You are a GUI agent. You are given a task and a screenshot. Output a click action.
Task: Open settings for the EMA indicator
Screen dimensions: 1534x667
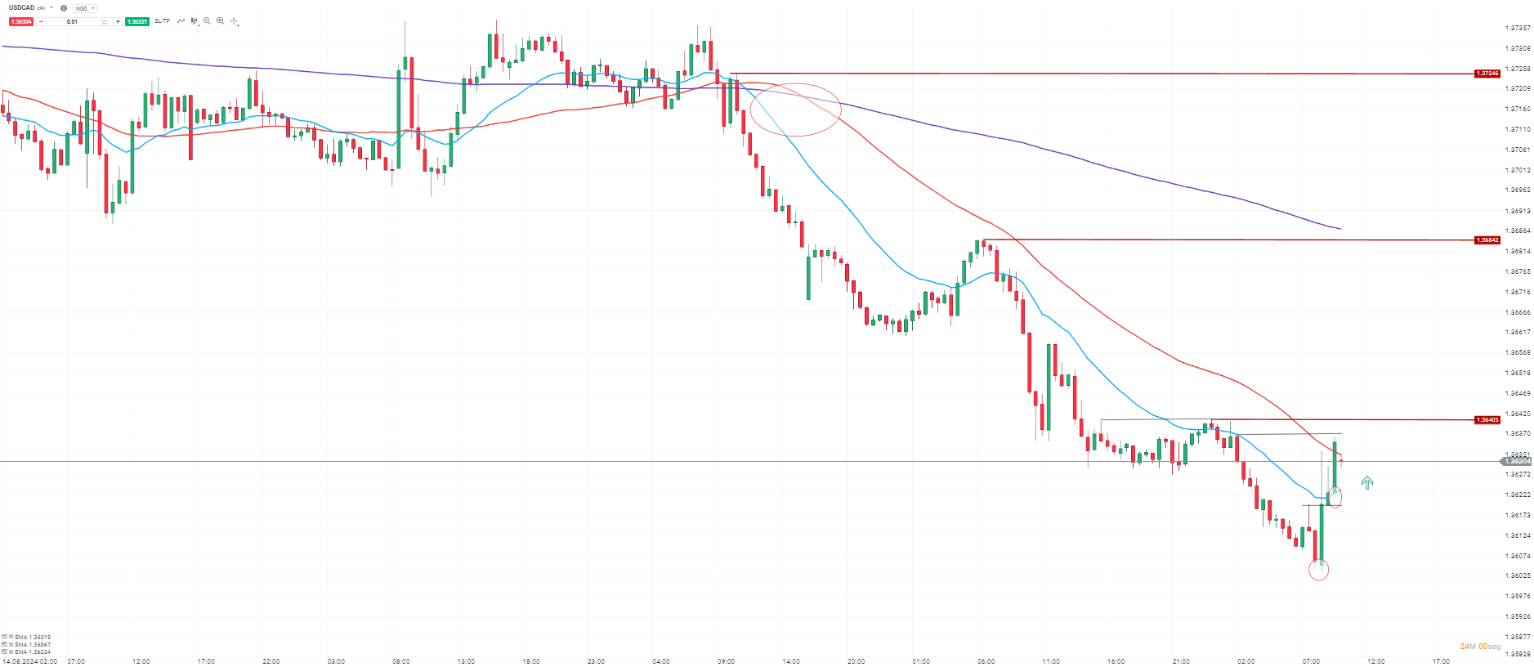click(x=4, y=651)
